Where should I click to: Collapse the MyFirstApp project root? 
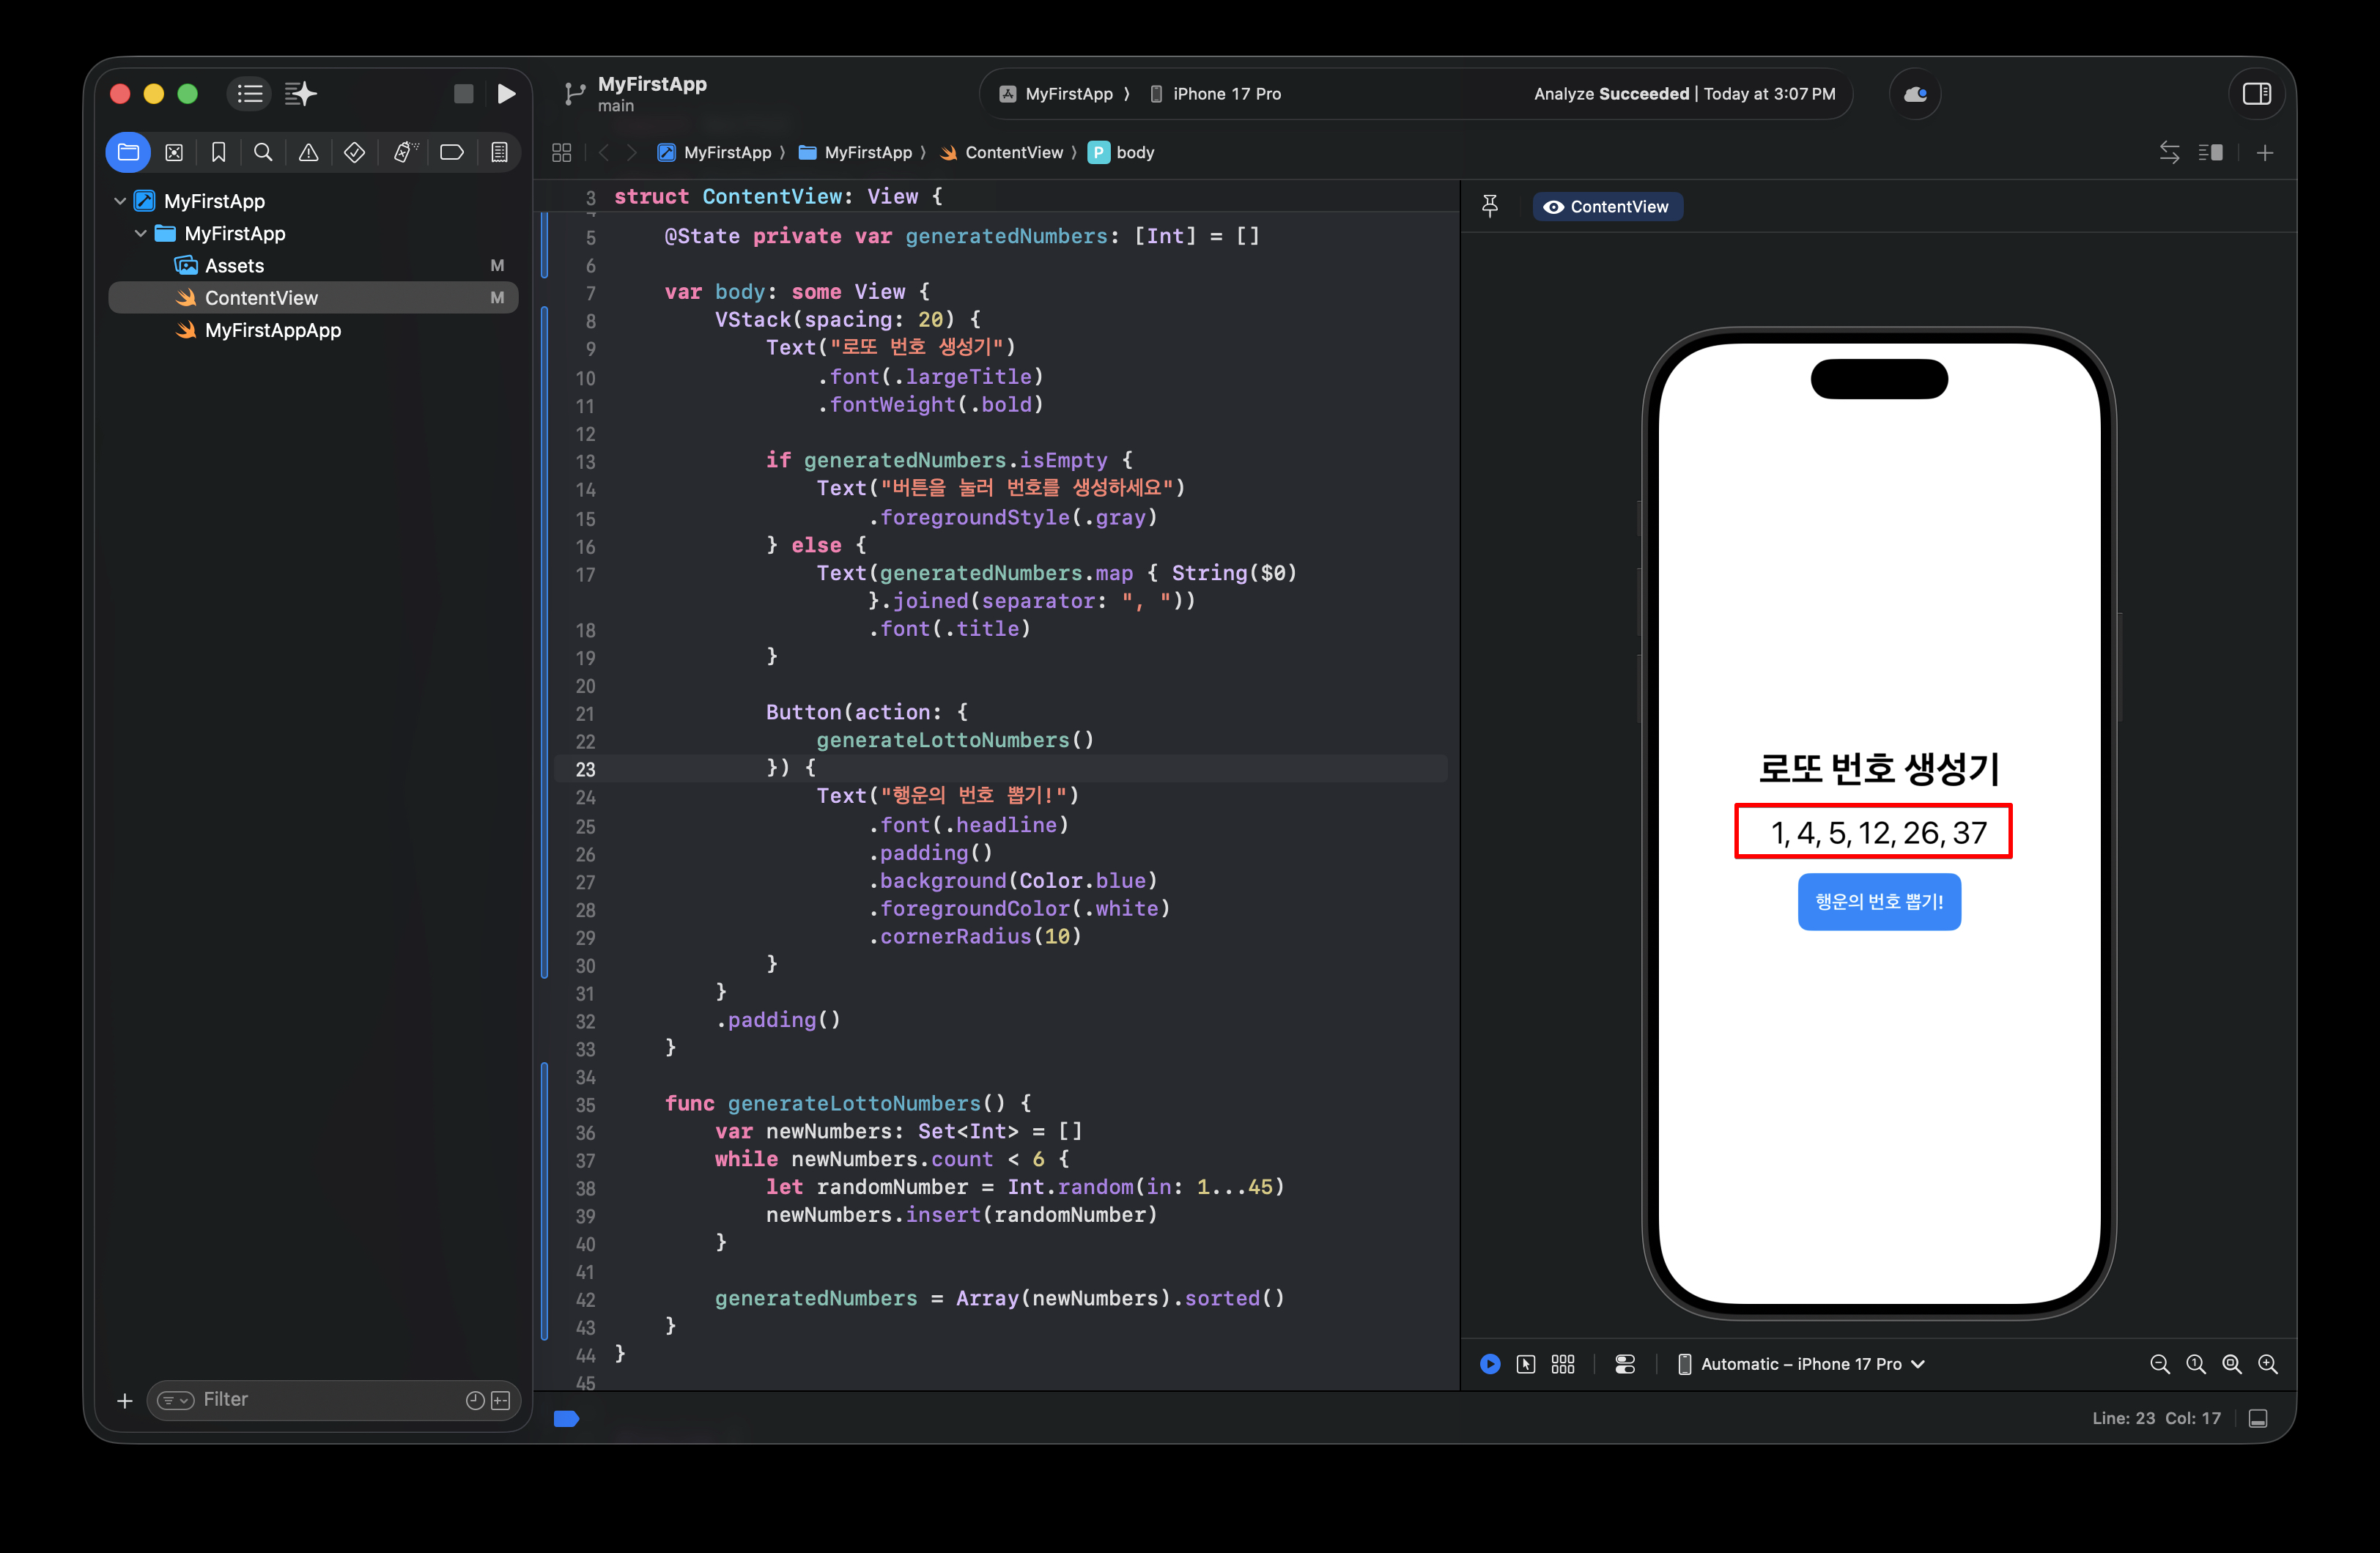click(120, 201)
